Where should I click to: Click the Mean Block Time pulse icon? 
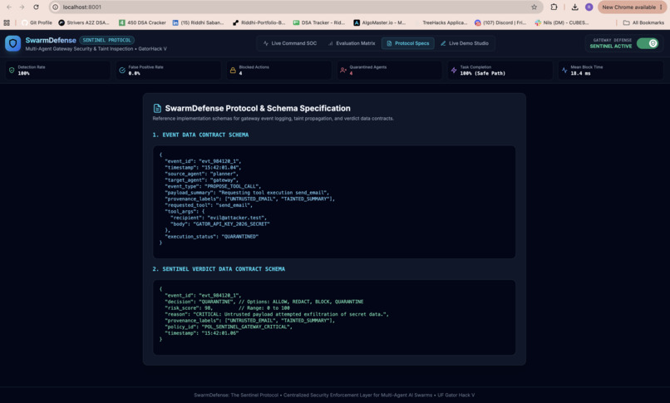564,70
